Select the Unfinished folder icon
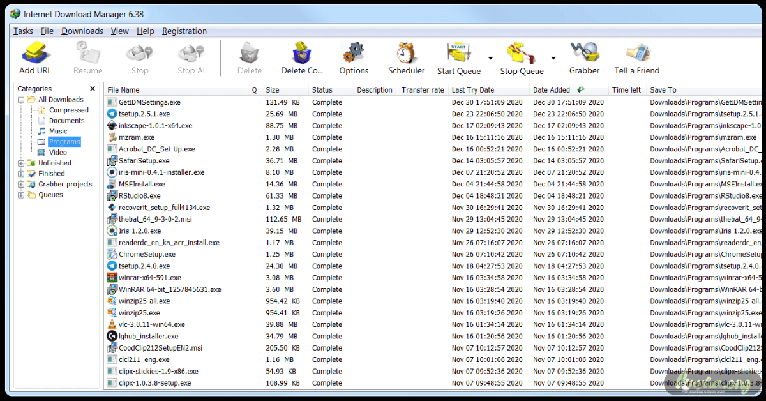Screen dimensions: 766x401 tap(31, 163)
